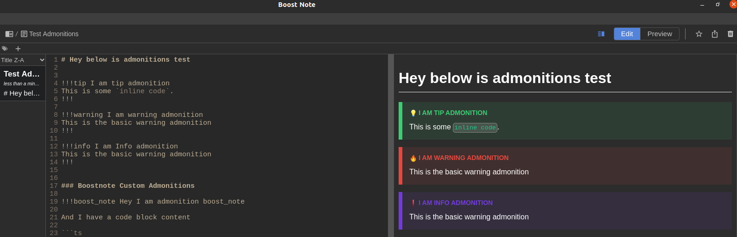
Task: Click Test Admonitions breadcrumb title
Action: point(54,34)
